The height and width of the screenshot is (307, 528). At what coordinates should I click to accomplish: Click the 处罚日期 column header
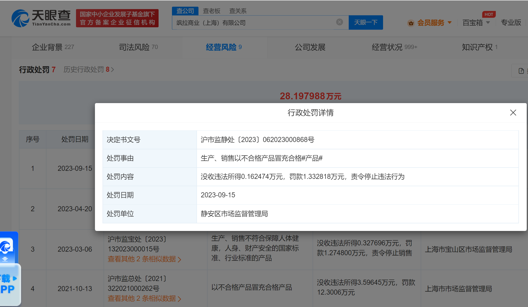75,139
